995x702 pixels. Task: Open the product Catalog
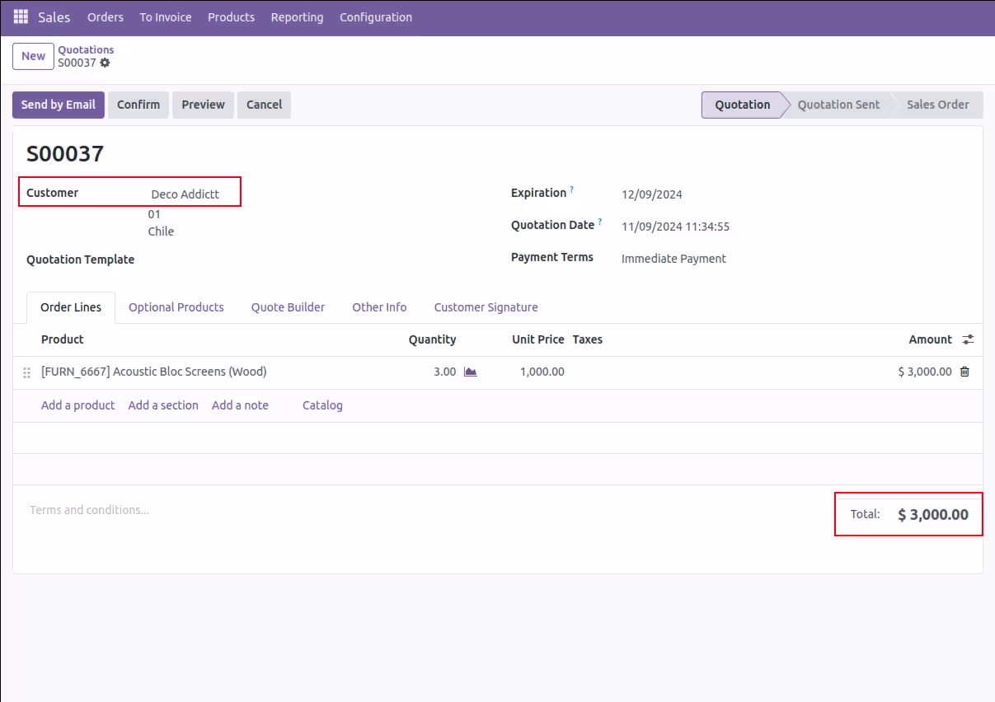click(322, 405)
